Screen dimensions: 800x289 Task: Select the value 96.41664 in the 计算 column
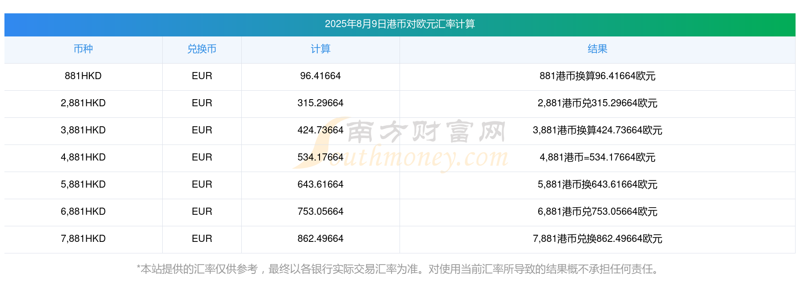click(320, 76)
